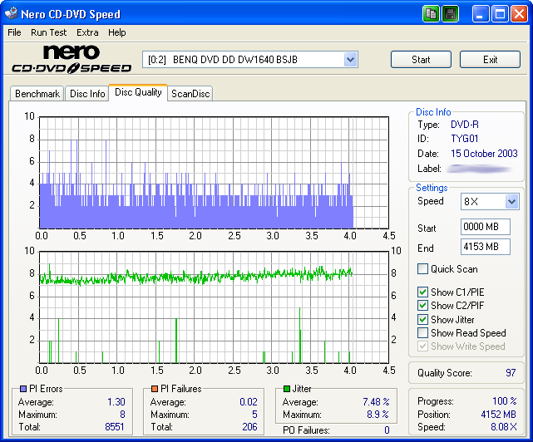Close the Nero CD-DVD Speed window

[519, 14]
